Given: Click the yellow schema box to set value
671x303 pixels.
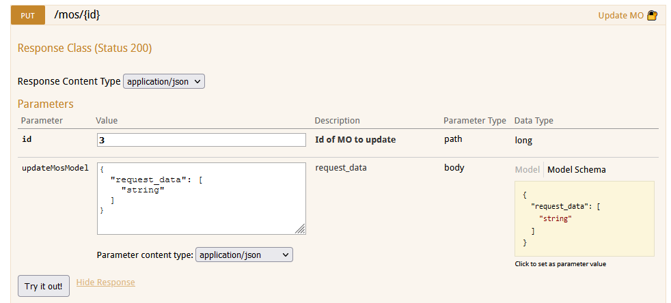Looking at the screenshot, I should tap(584, 219).
